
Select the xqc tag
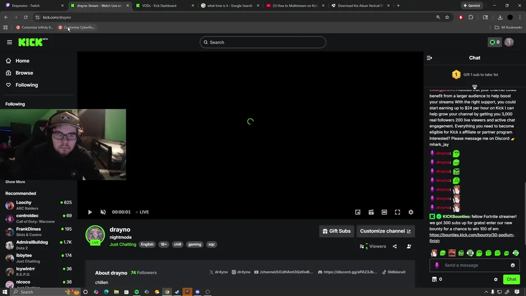point(212,245)
